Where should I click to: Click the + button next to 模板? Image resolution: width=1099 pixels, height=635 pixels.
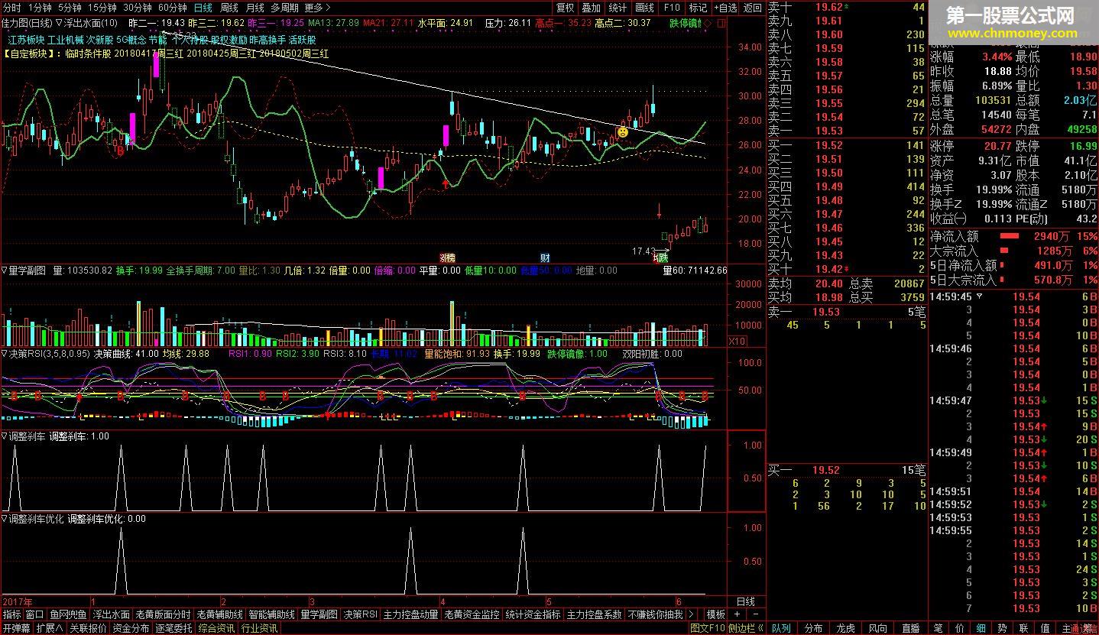click(x=737, y=614)
